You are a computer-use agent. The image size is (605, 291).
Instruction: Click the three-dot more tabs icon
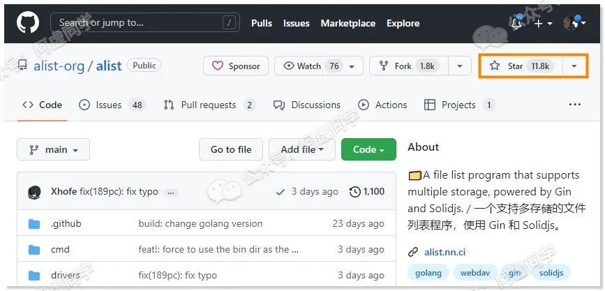tap(574, 105)
